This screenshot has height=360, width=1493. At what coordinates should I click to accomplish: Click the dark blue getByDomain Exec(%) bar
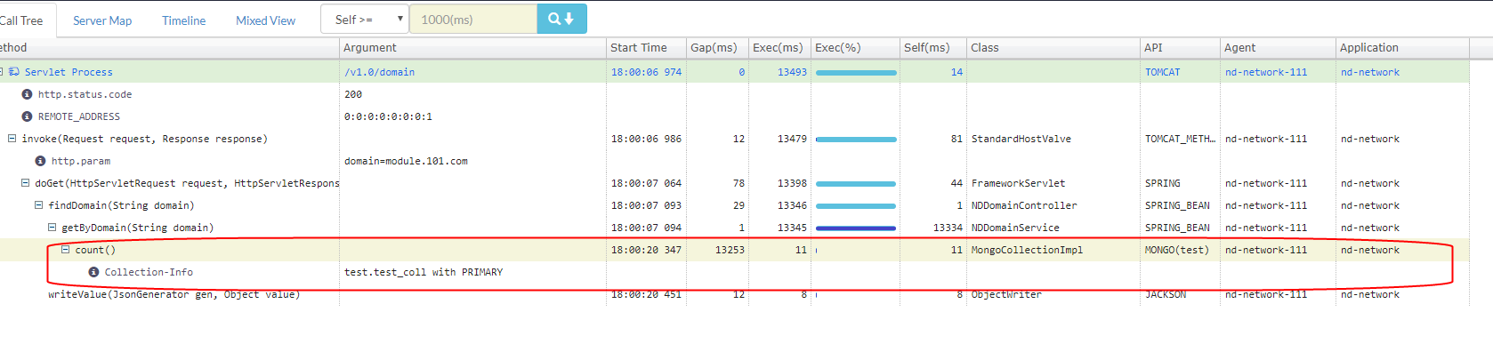tap(856, 228)
